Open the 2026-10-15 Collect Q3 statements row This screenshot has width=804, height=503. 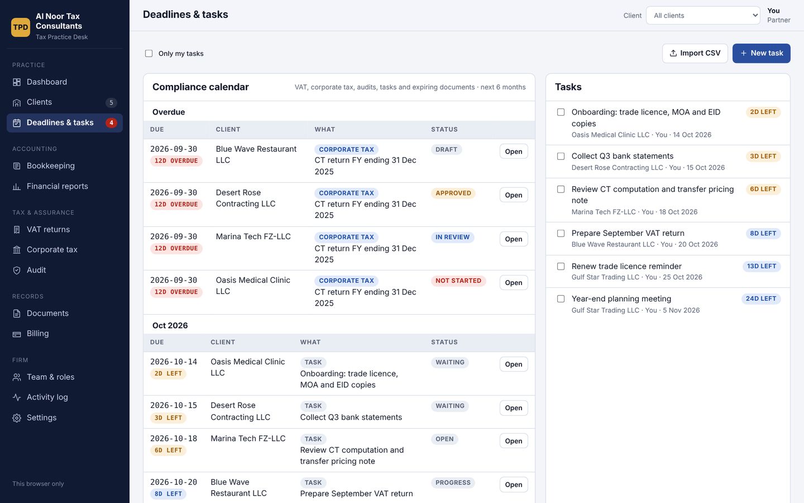coord(514,408)
